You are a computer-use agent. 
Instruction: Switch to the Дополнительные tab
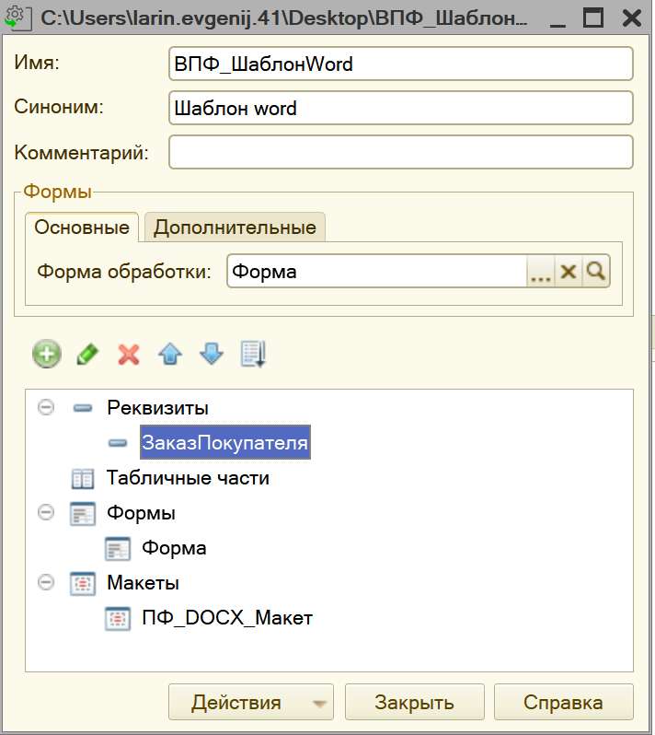[235, 227]
